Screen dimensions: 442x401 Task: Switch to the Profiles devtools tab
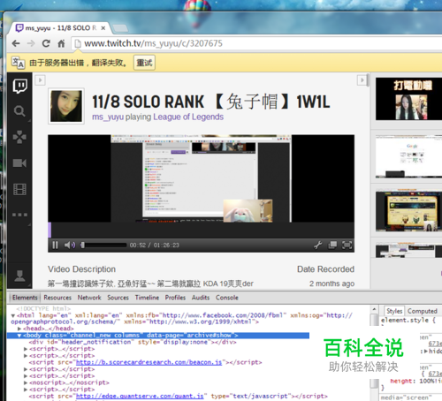tap(175, 298)
